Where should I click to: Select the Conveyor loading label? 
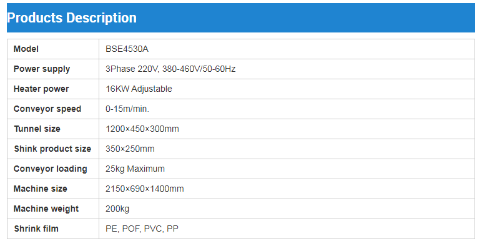pos(51,169)
